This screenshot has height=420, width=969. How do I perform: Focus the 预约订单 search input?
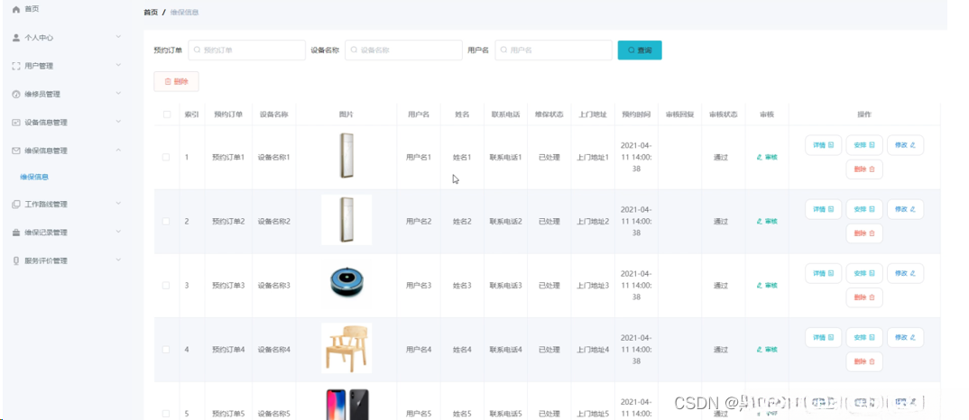(x=246, y=50)
